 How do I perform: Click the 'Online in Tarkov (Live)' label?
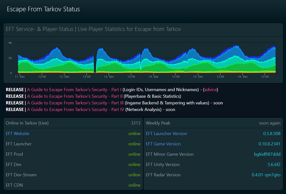pos(27,123)
